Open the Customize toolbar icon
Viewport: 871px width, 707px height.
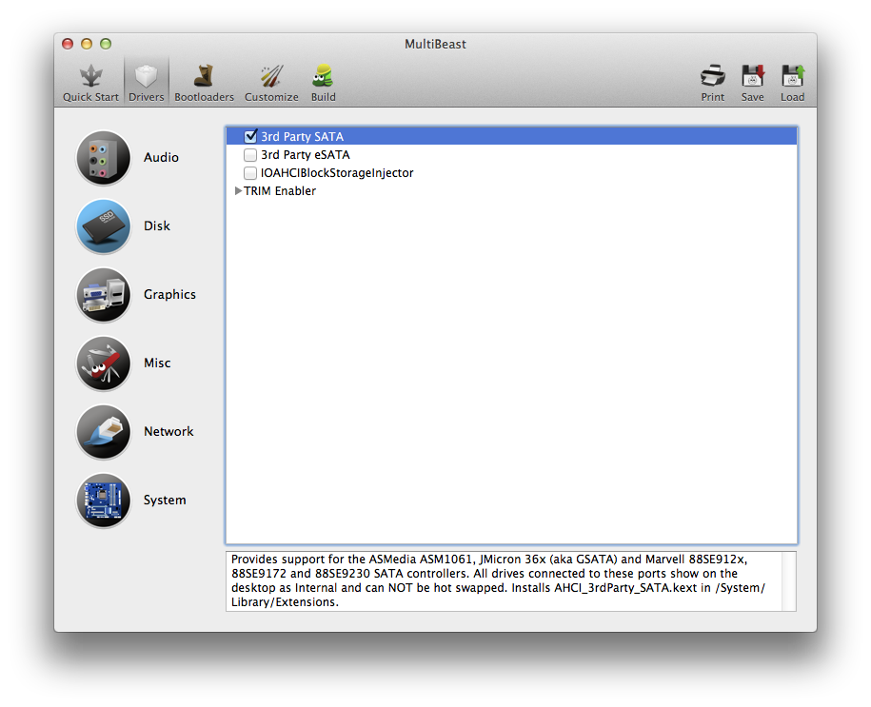(271, 76)
